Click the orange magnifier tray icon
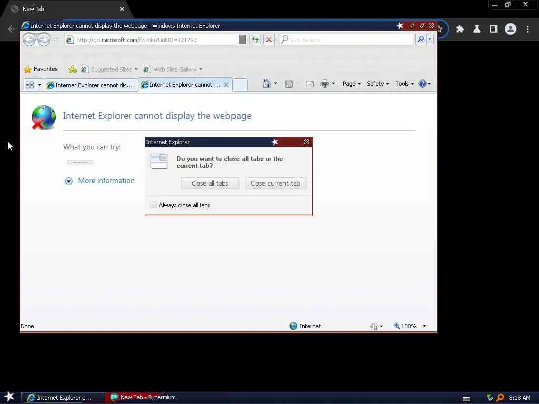The image size is (539, 404). [500, 398]
